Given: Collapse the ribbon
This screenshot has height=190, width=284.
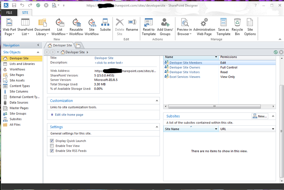Looking at the screenshot, I should tap(280, 39).
